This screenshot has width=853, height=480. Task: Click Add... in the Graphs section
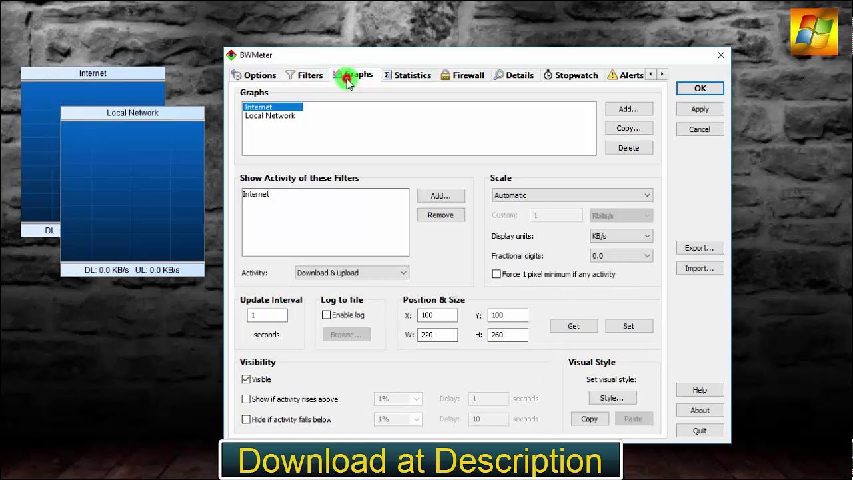click(629, 109)
